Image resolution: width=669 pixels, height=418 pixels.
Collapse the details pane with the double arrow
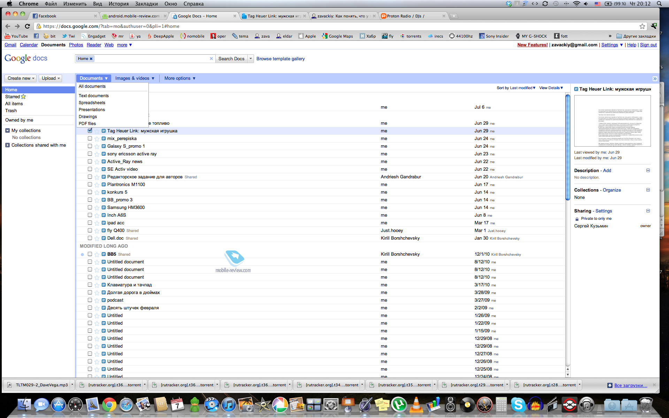(655, 79)
